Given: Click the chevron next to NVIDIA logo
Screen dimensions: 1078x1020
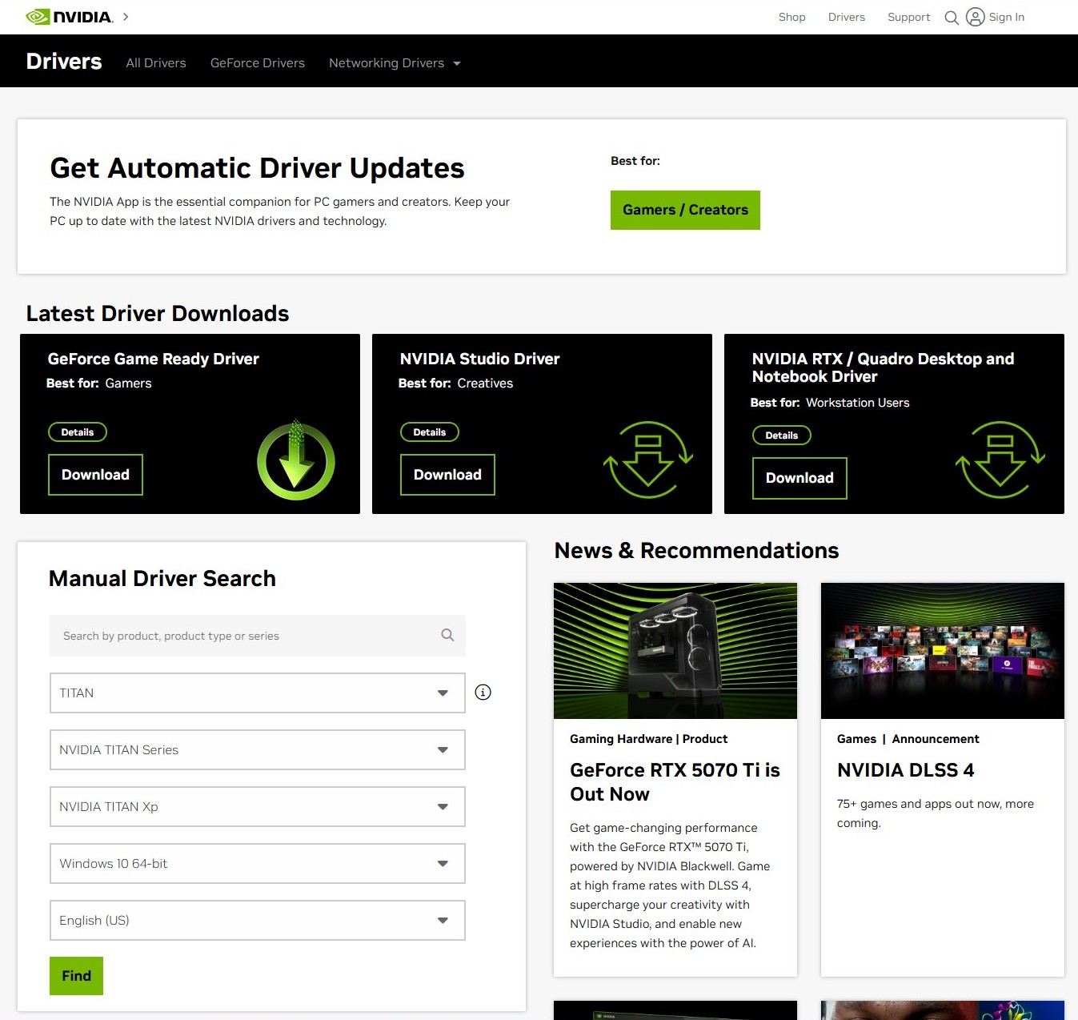Looking at the screenshot, I should [x=126, y=17].
